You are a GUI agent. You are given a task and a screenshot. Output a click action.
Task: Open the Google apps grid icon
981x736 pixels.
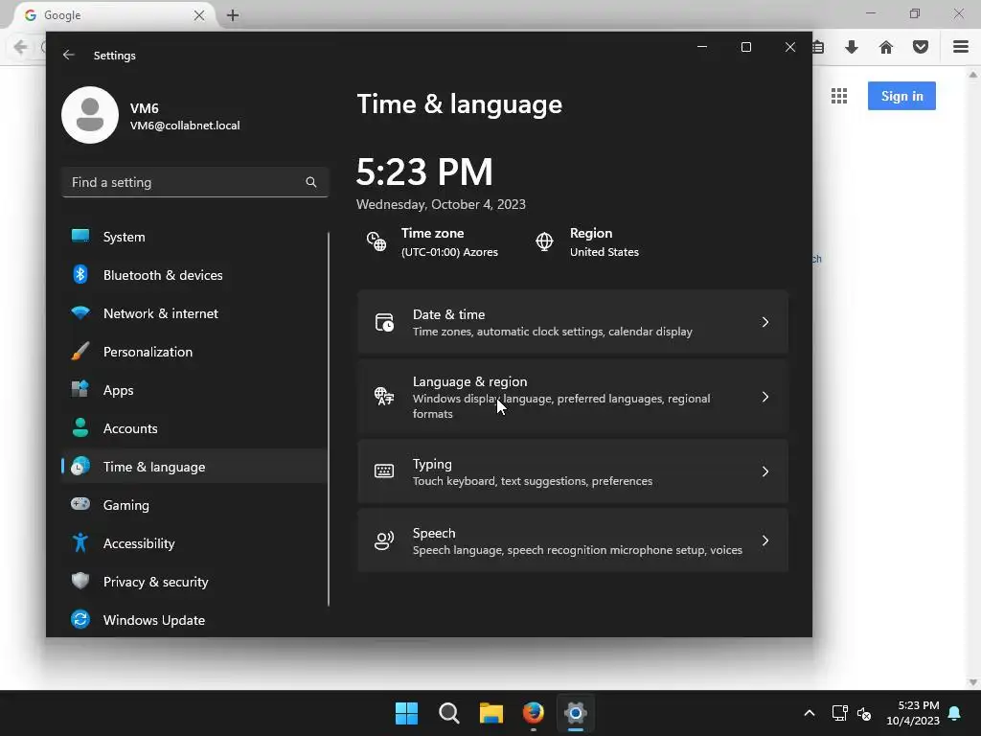coord(839,96)
